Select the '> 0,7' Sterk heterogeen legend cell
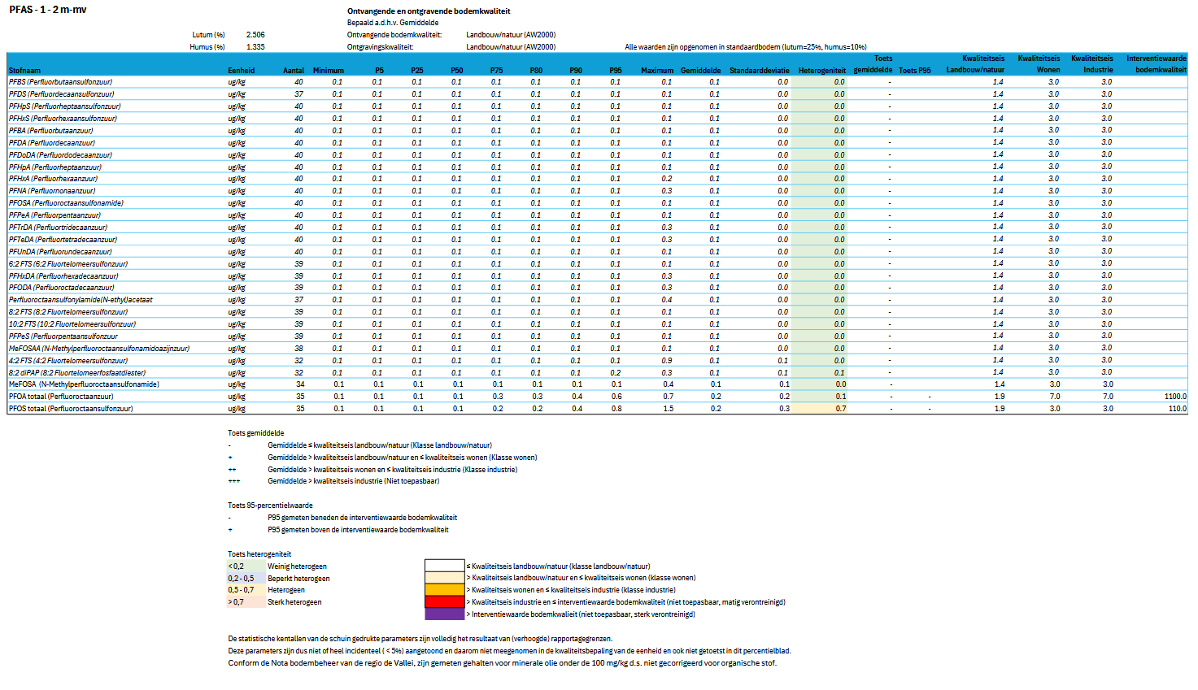The image size is (1198, 690). coord(246,602)
